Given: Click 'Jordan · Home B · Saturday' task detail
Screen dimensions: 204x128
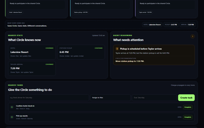Looking at the screenshot, I should tap(24, 119).
